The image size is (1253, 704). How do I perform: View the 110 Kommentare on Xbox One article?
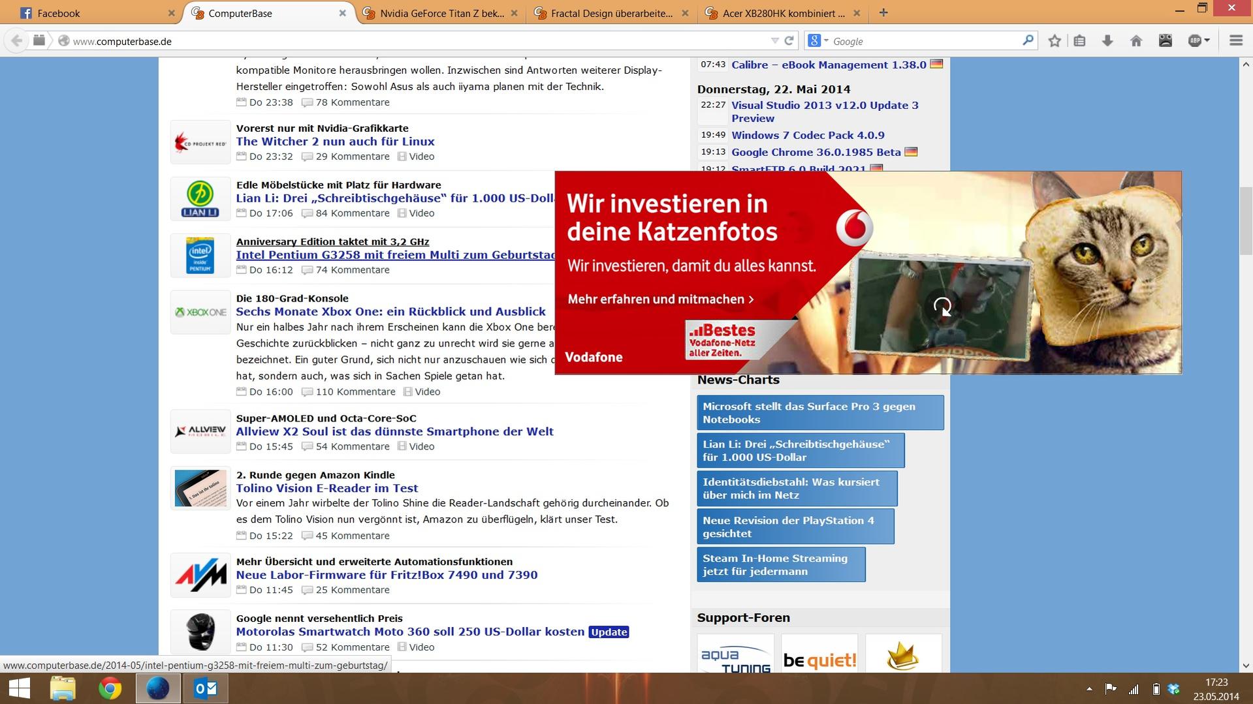(x=355, y=392)
